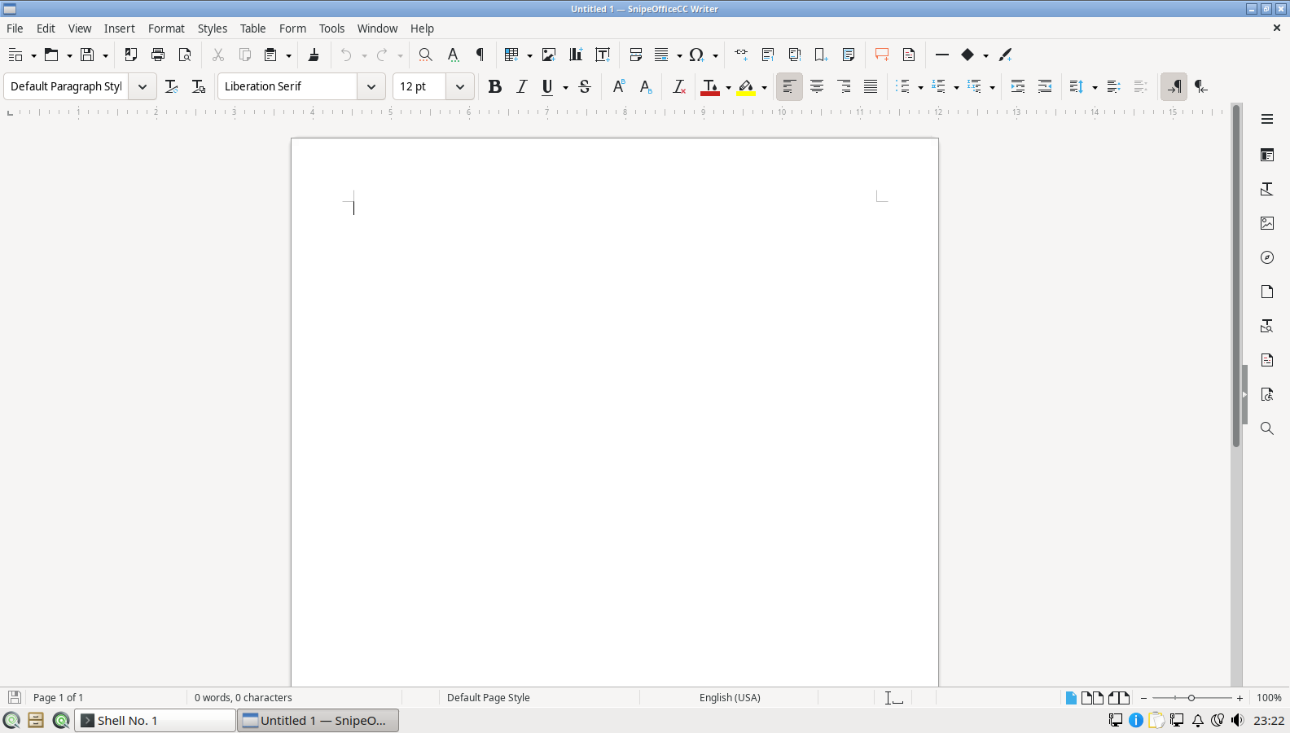Expand the paragraph style dropdown
Image resolution: width=1290 pixels, height=733 pixels.
(143, 86)
